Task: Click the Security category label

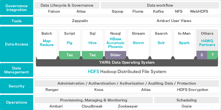Action: click(17, 86)
